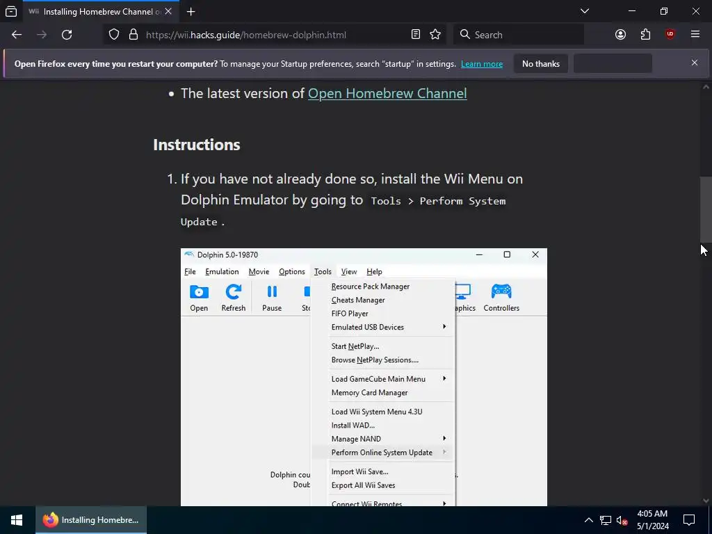Click 'Cheats Manager' in the pictured menu

click(358, 300)
